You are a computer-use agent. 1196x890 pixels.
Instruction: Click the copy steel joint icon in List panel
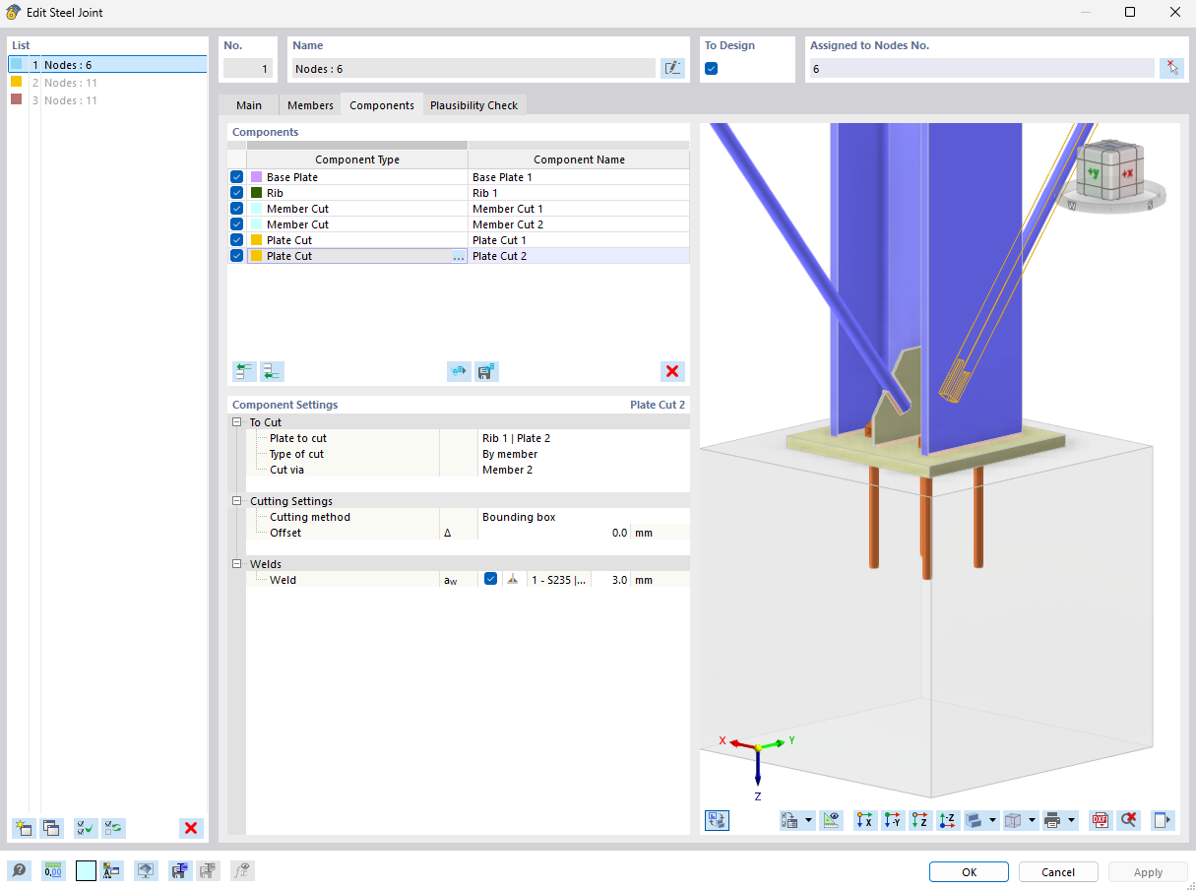tap(51, 828)
